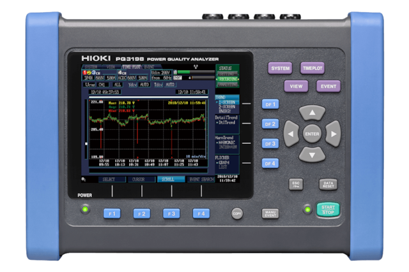Click the ANALYZING status indicator
Image resolution: width=409 pixels, height=272 pixels.
point(228,85)
